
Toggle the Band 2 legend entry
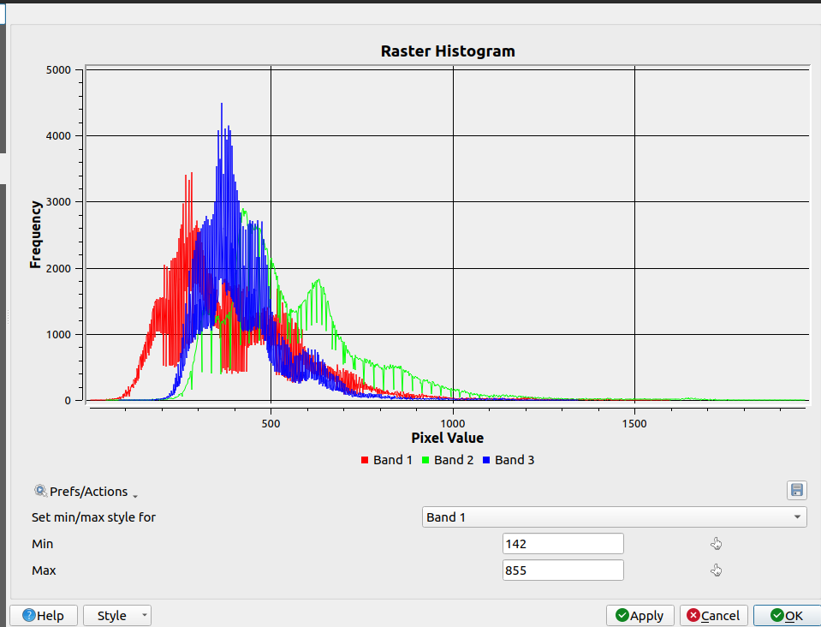(x=448, y=460)
